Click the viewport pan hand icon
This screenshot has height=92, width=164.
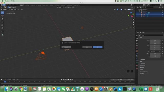pos(134,22)
